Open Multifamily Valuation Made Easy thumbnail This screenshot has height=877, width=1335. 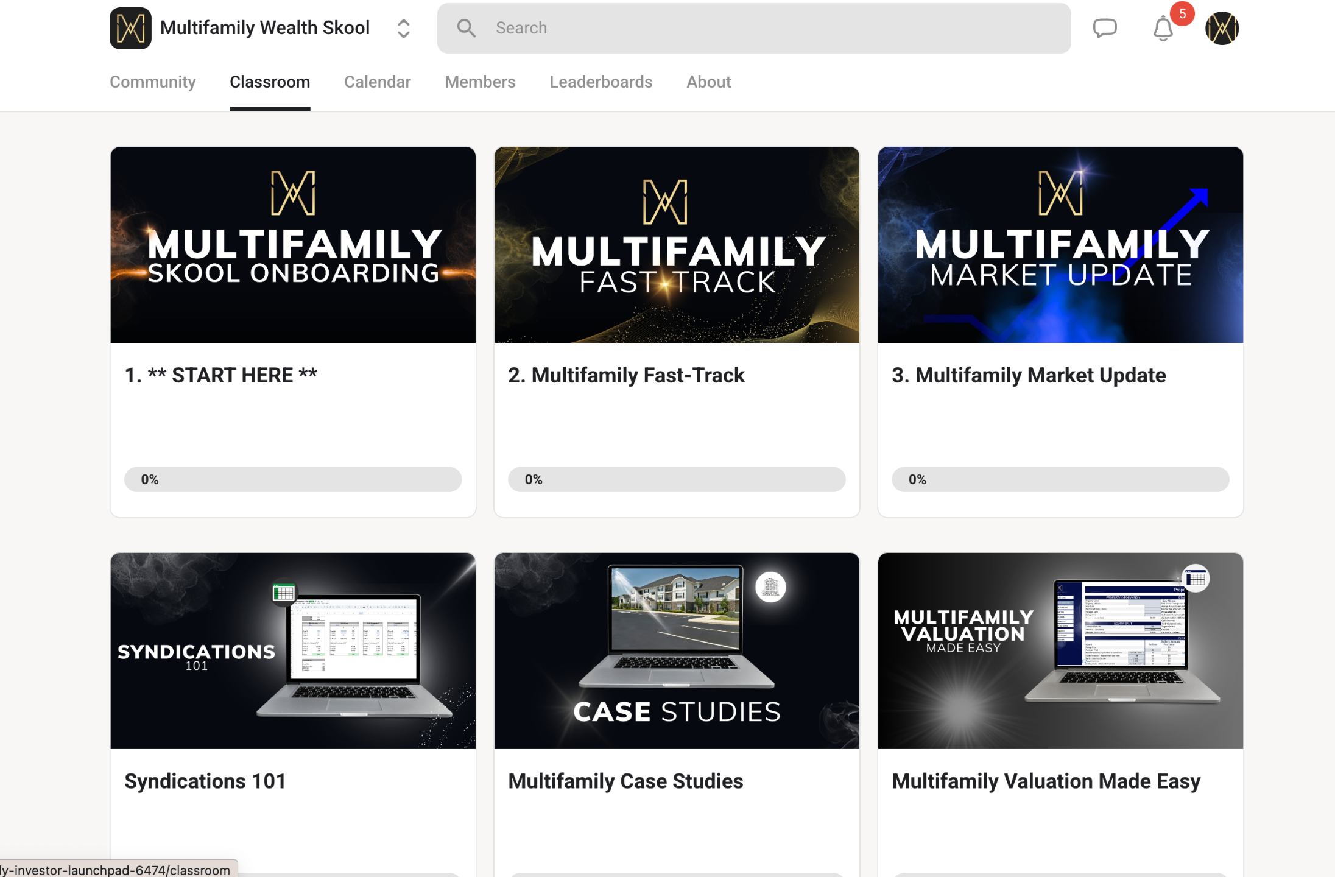1060,650
